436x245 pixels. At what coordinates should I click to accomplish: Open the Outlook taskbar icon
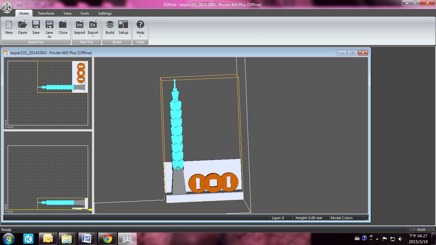48,239
